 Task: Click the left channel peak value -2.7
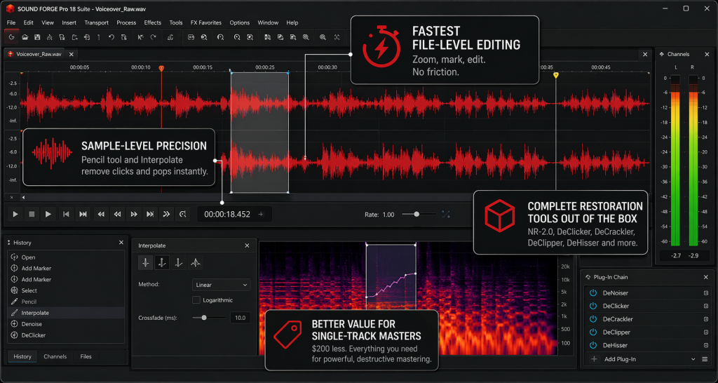tap(676, 255)
